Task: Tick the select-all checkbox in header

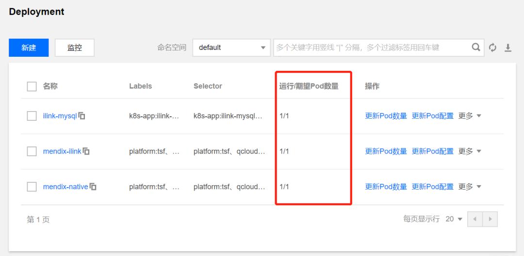Action: click(x=32, y=86)
